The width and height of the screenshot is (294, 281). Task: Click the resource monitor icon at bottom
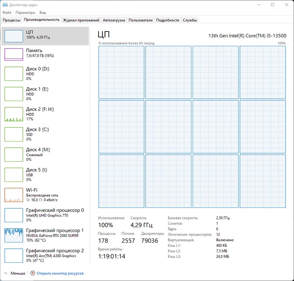33,273
